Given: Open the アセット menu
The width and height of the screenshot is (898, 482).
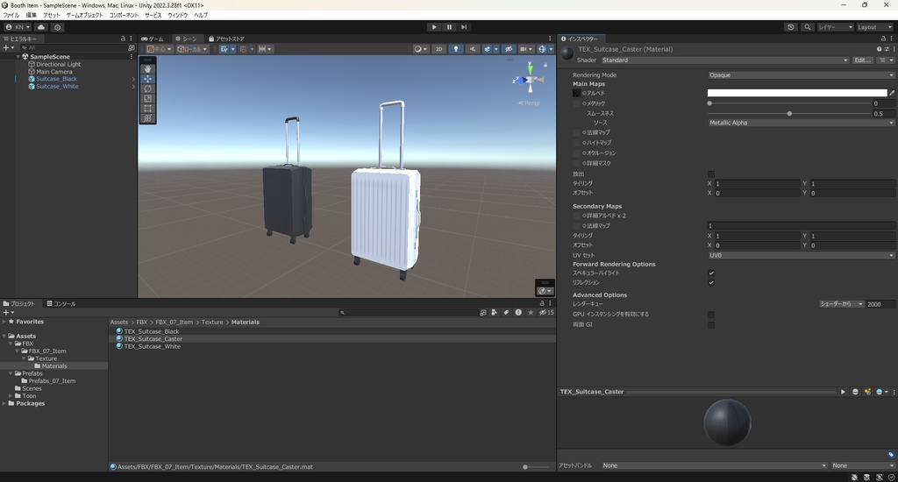Looking at the screenshot, I should tap(52, 15).
